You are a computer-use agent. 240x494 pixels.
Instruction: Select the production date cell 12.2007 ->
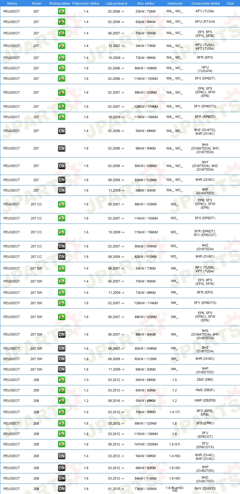coord(116,46)
